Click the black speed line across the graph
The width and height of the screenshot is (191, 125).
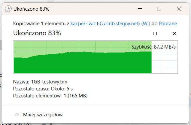point(96,51)
